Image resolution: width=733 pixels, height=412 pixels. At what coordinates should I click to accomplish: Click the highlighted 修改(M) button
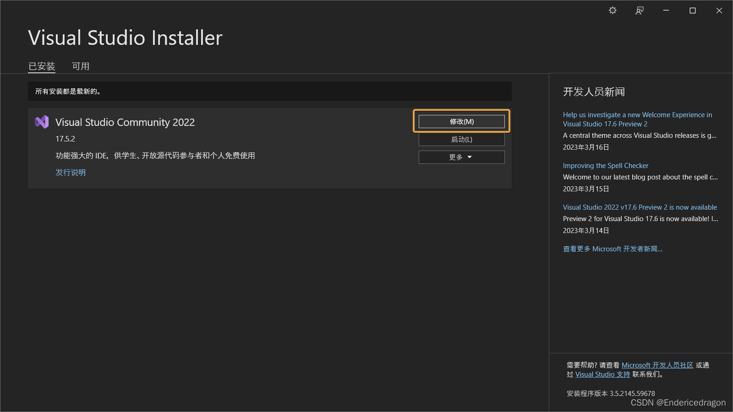461,121
